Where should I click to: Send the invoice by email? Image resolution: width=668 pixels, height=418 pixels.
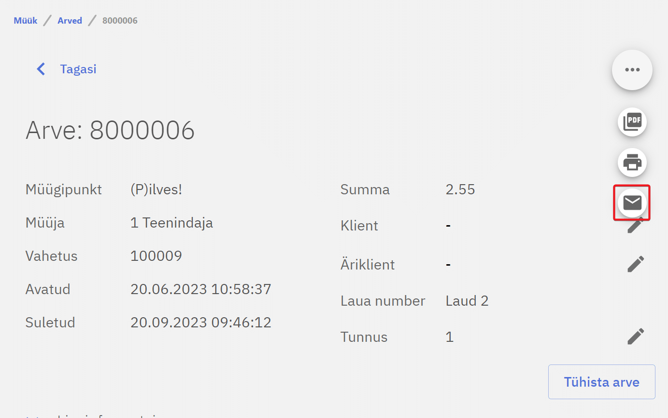pos(632,203)
